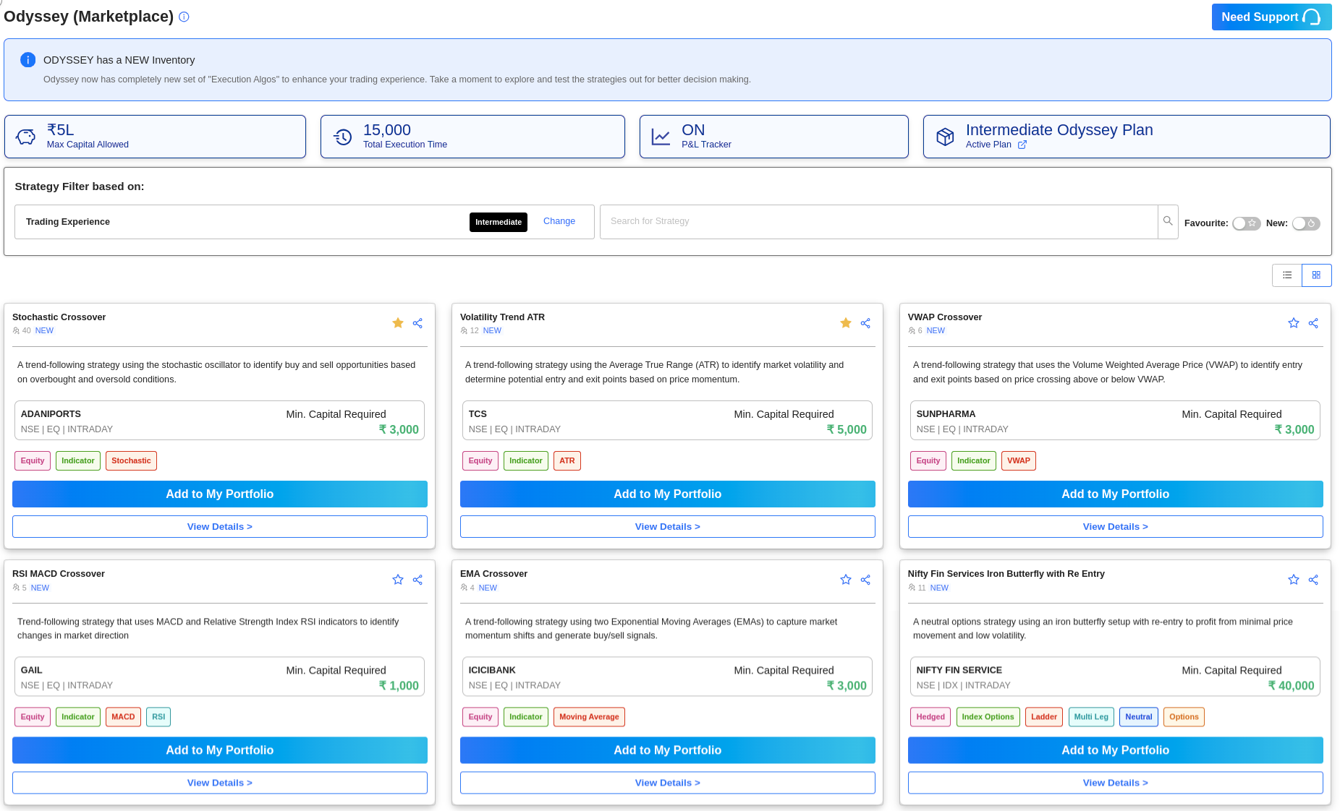Viewport: 1340px width, 811px height.
Task: Click the search magnifier icon
Action: 1168,221
